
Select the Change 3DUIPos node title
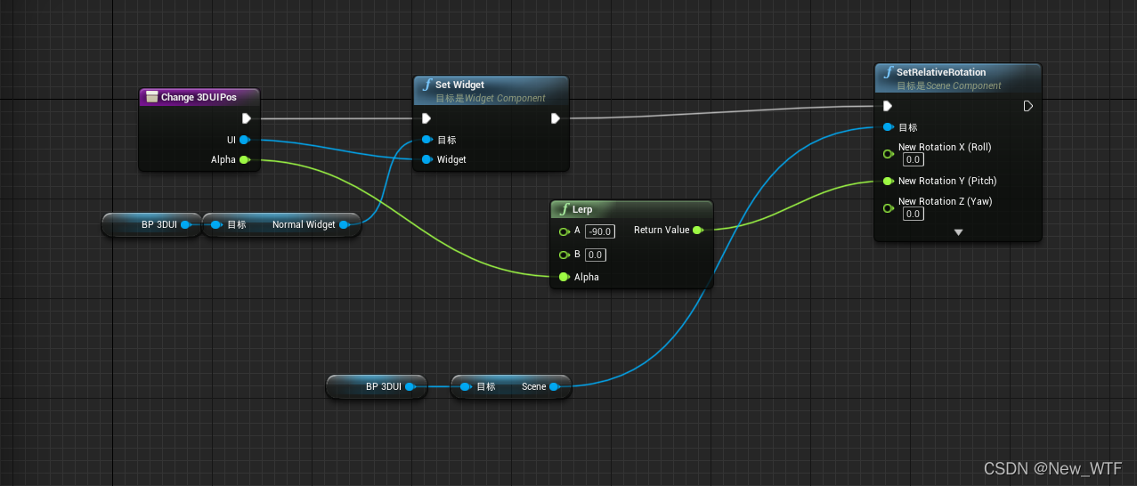click(199, 97)
